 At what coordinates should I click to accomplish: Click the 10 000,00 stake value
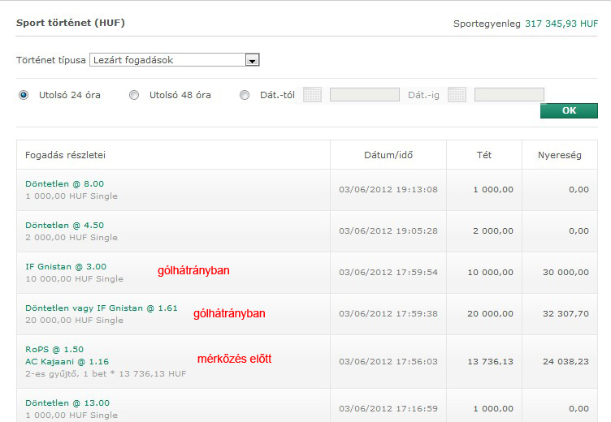point(490,272)
